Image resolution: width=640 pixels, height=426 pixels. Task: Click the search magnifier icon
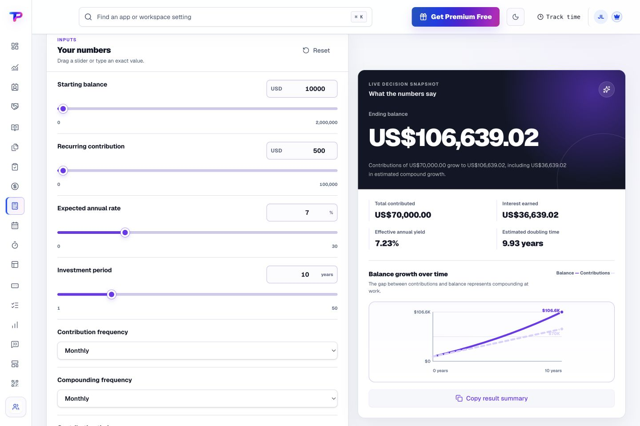88,17
